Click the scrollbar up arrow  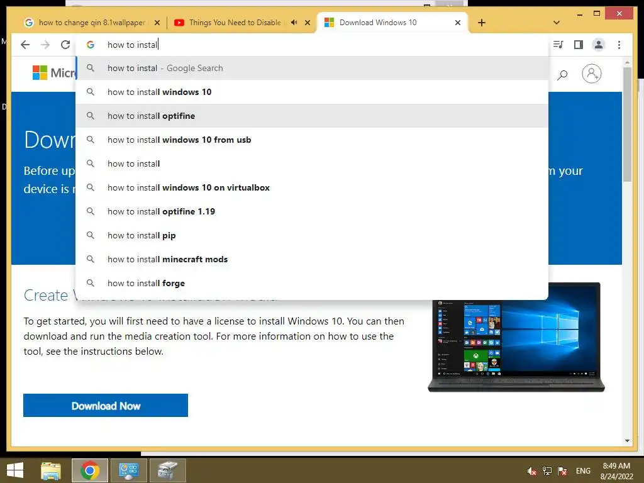click(627, 62)
